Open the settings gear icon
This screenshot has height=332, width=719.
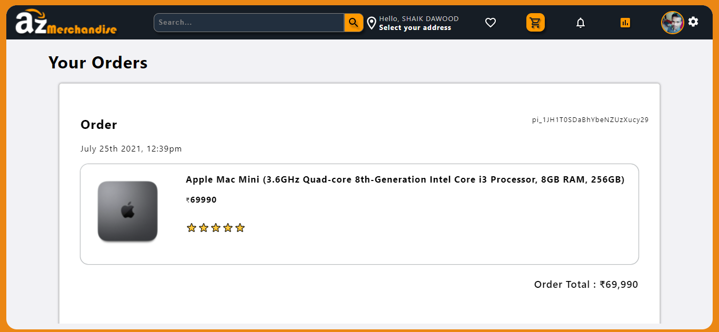coord(693,22)
